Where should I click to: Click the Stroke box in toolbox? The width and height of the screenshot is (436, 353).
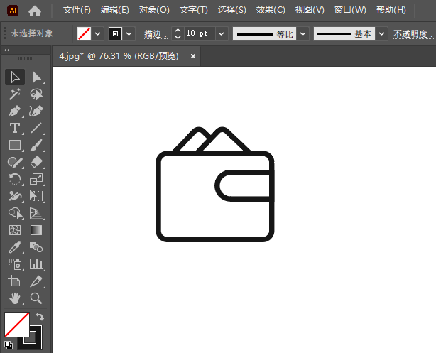[x=37, y=343]
